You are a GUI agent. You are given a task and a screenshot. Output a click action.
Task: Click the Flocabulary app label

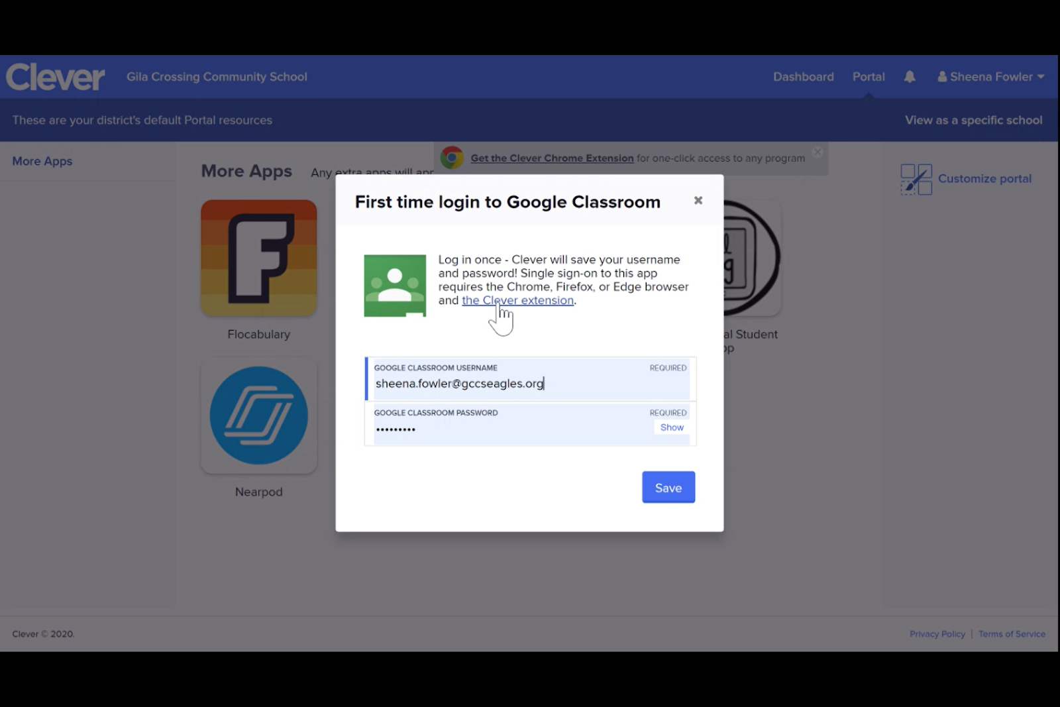(x=259, y=335)
